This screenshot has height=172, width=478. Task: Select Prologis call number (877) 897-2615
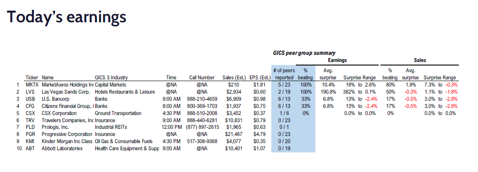pyautogui.click(x=202, y=127)
